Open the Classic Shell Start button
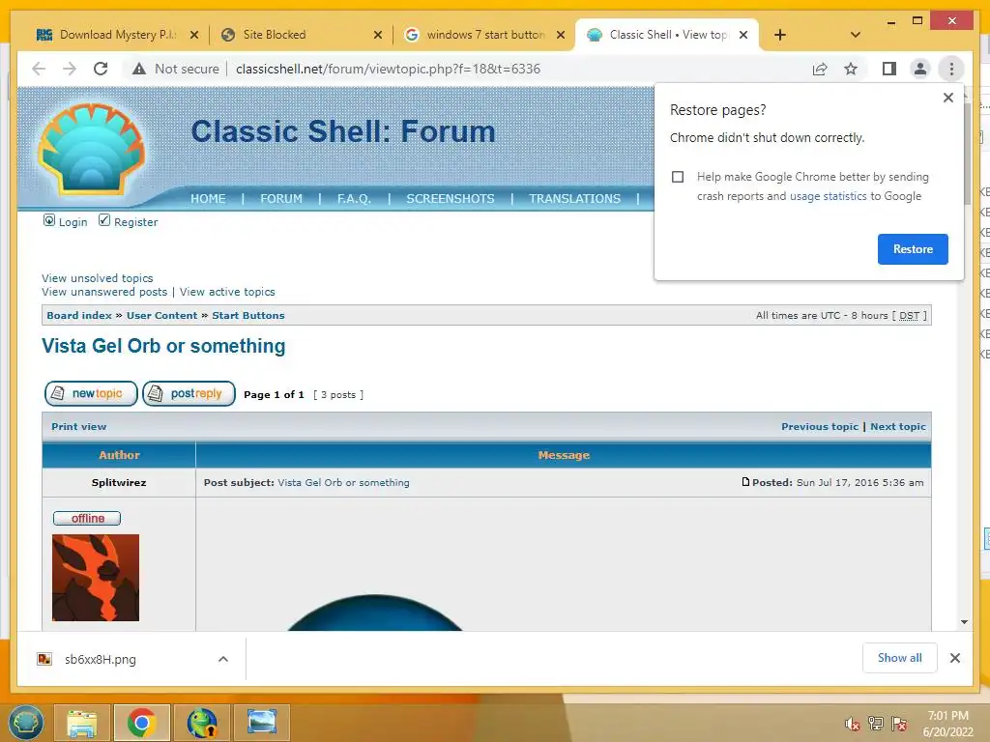The width and height of the screenshot is (990, 742). coord(26,722)
